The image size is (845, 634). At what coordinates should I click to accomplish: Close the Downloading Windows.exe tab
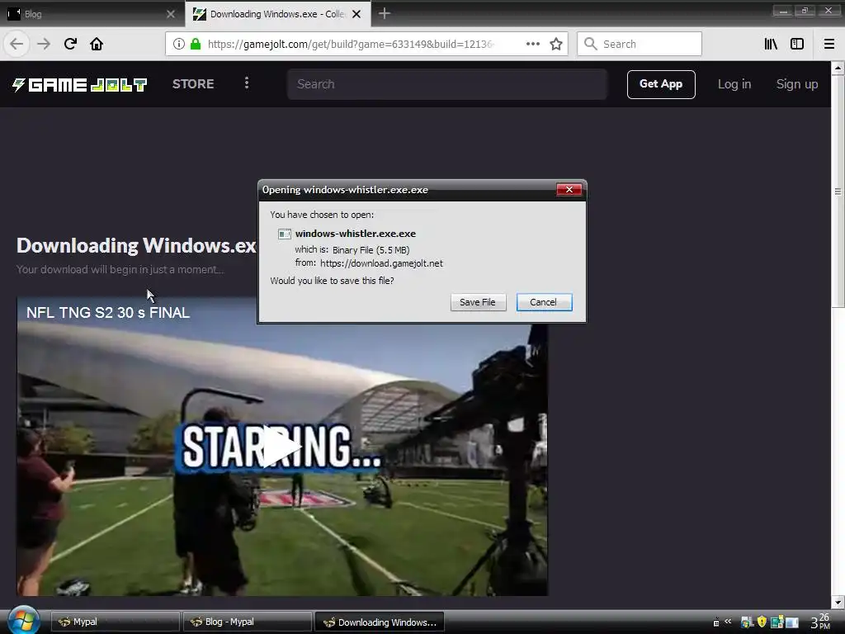[x=356, y=14]
